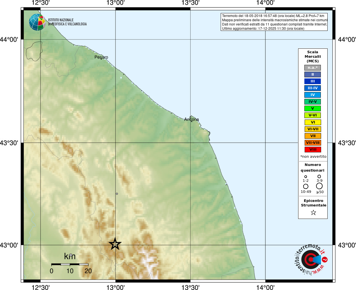Select the yellow VI intensity swatch
The image size is (356, 290).
click(313, 122)
